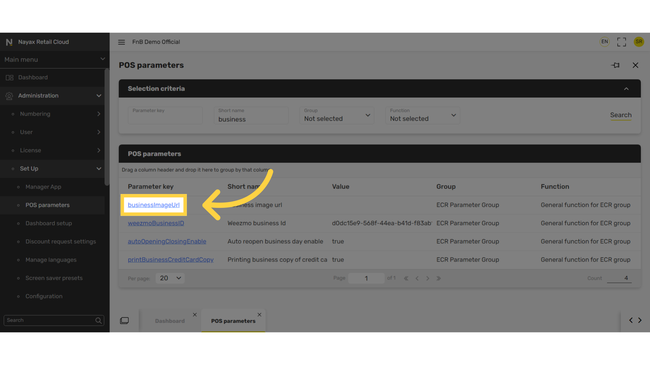The height and width of the screenshot is (365, 650).
Task: Focus the Parameter key input field
Action: (165, 116)
